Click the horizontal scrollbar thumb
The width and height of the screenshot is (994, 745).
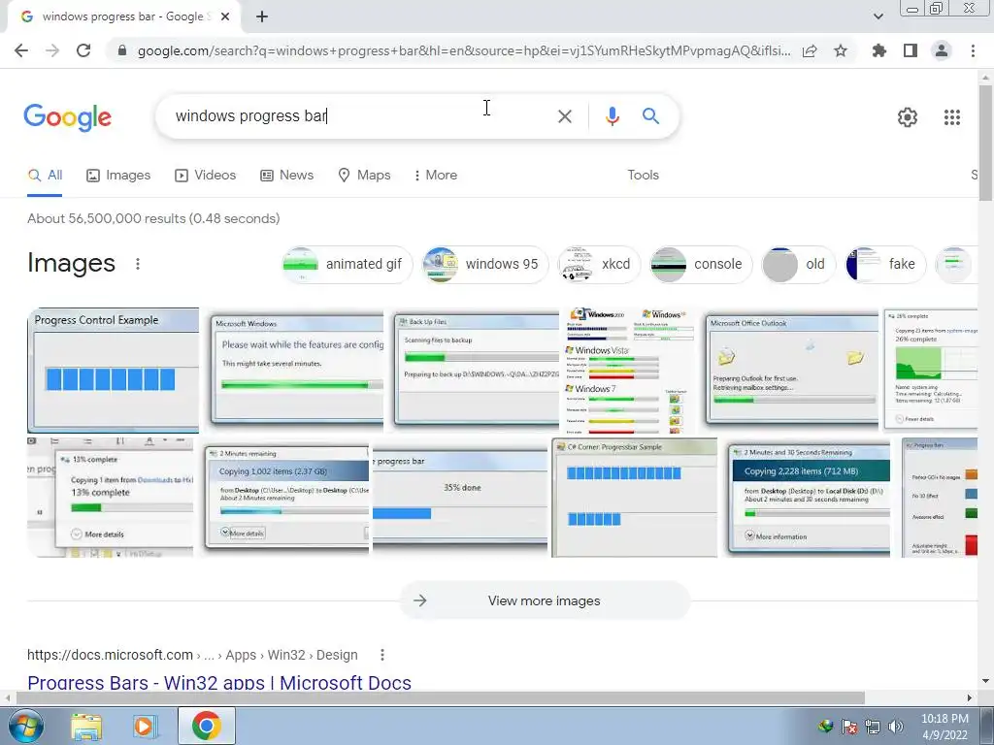coord(440,698)
